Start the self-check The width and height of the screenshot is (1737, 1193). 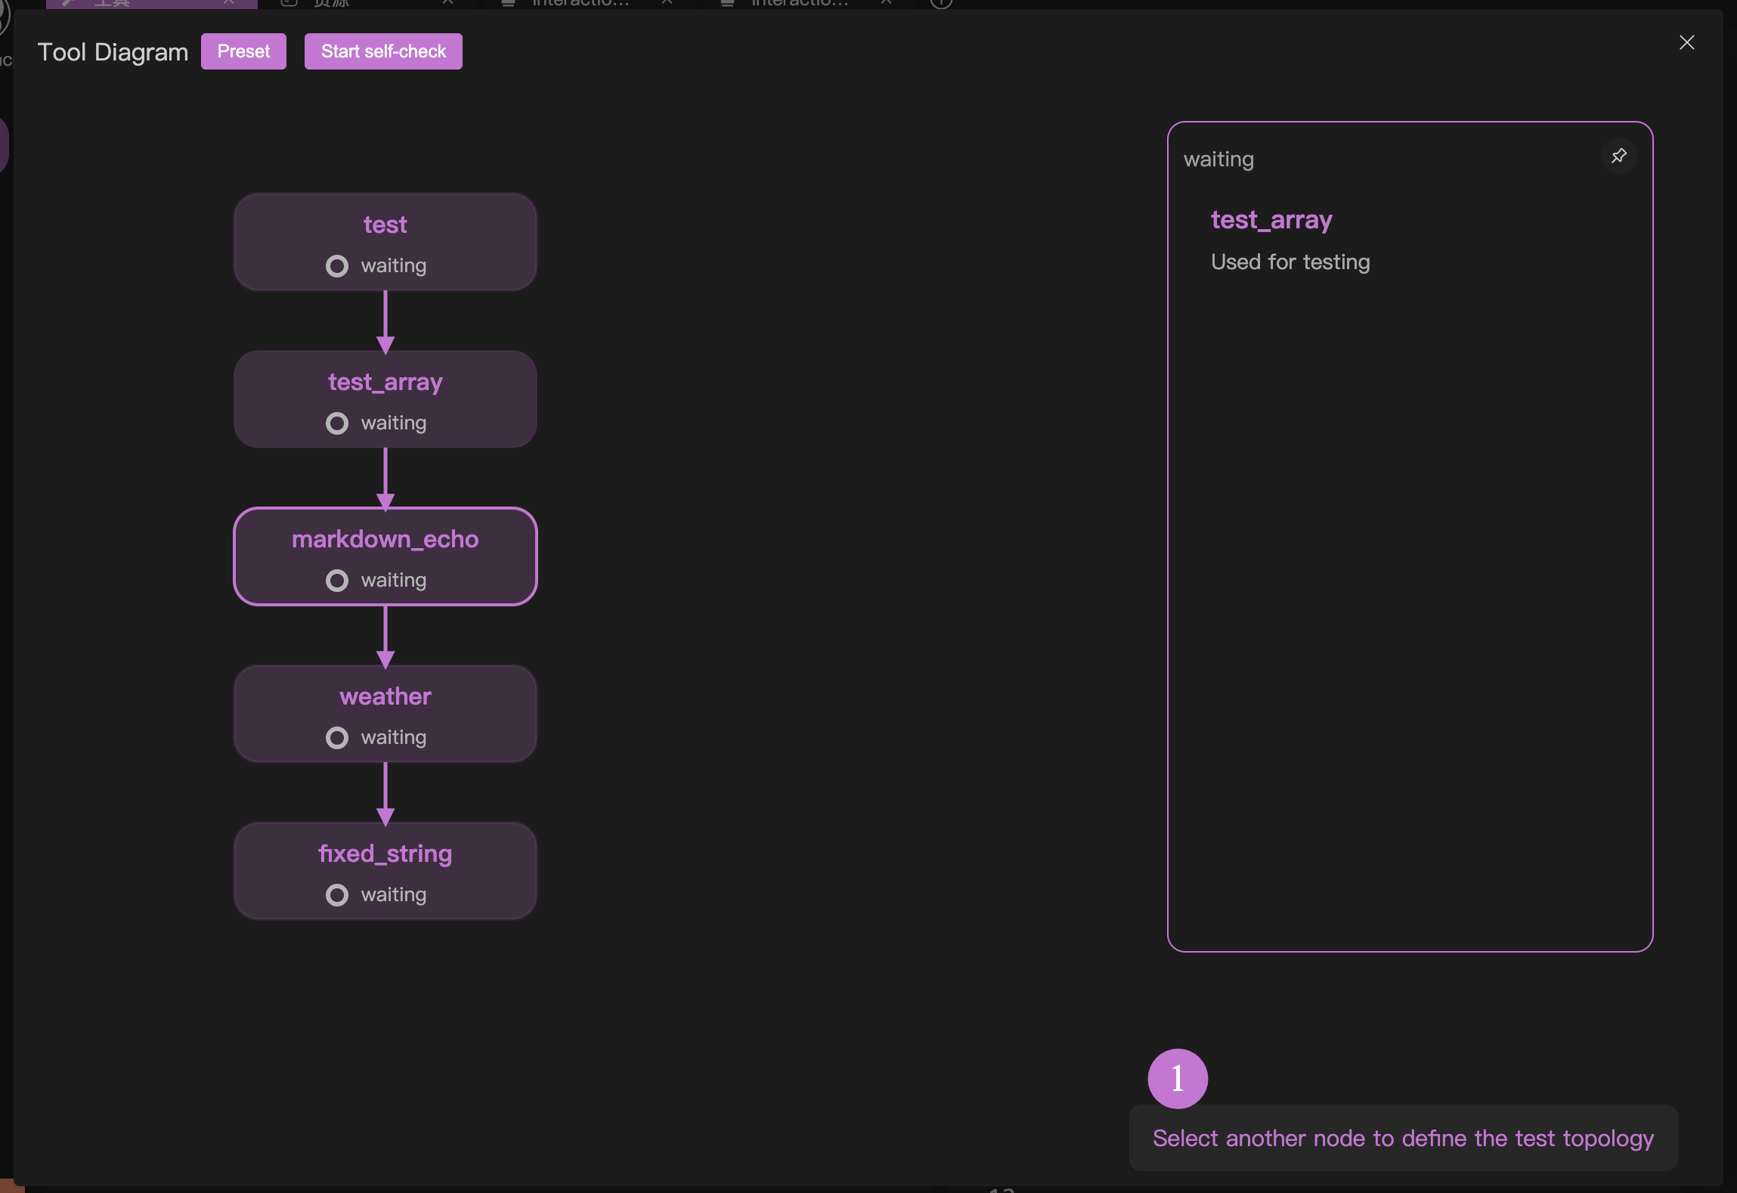pyautogui.click(x=383, y=51)
